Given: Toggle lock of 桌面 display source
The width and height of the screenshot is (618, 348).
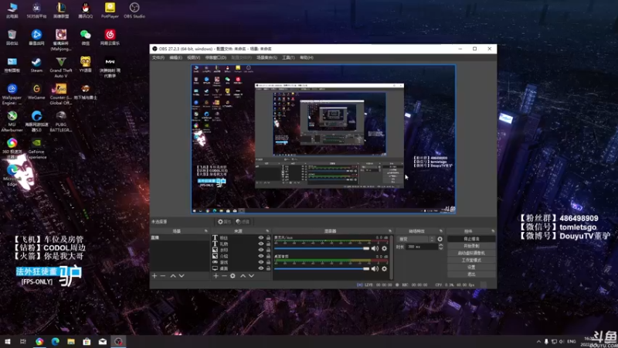Looking at the screenshot, I should click(x=268, y=268).
